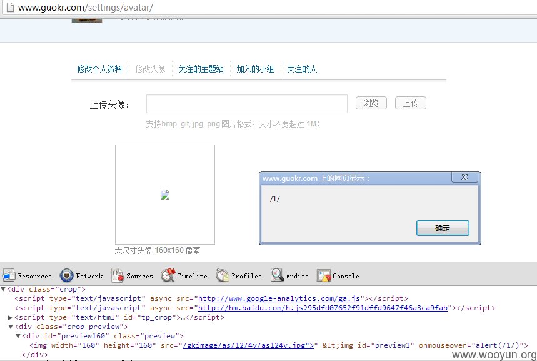Select the supported formats hint text below the field
Image resolution: width=537 pixels, height=361 pixels.
click(233, 124)
